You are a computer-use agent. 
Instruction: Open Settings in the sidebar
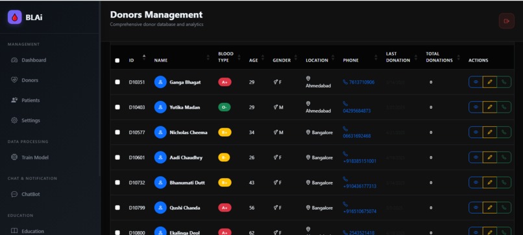(x=50, y=120)
